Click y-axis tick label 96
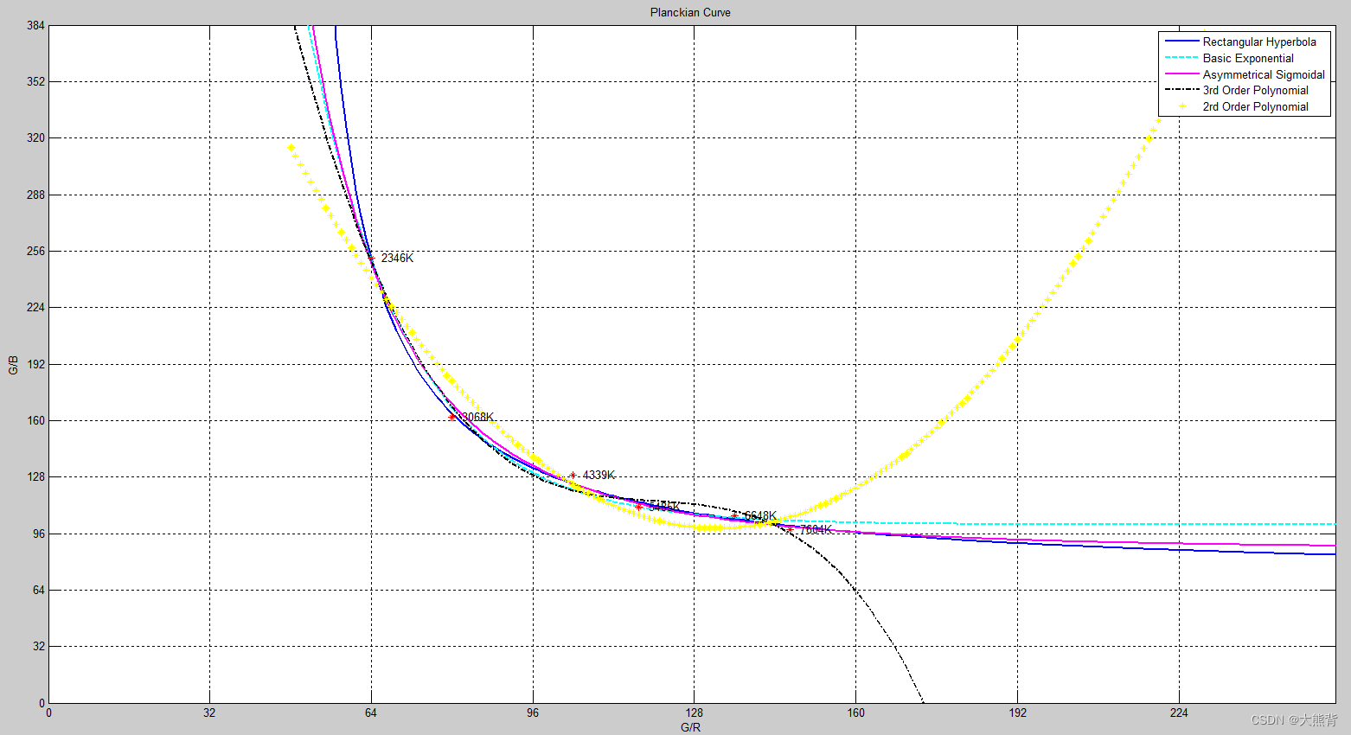The width and height of the screenshot is (1351, 735). 39,534
